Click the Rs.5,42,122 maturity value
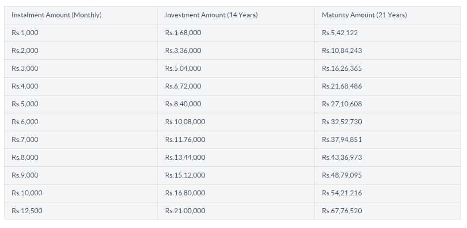Image resolution: width=467 pixels, height=228 pixels. pos(339,33)
